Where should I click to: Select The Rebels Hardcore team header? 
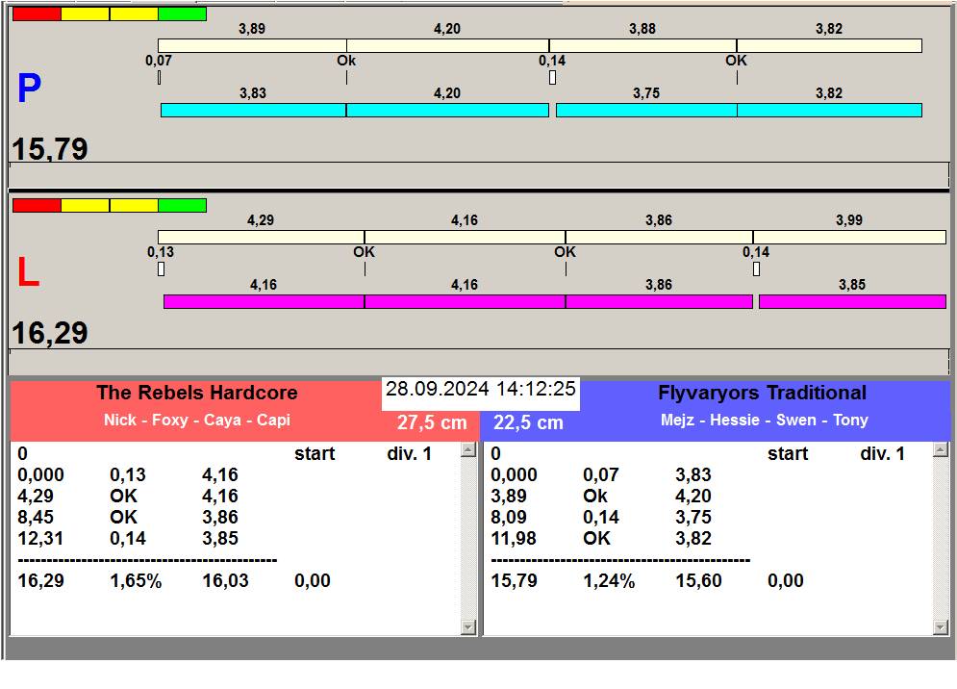click(x=196, y=393)
